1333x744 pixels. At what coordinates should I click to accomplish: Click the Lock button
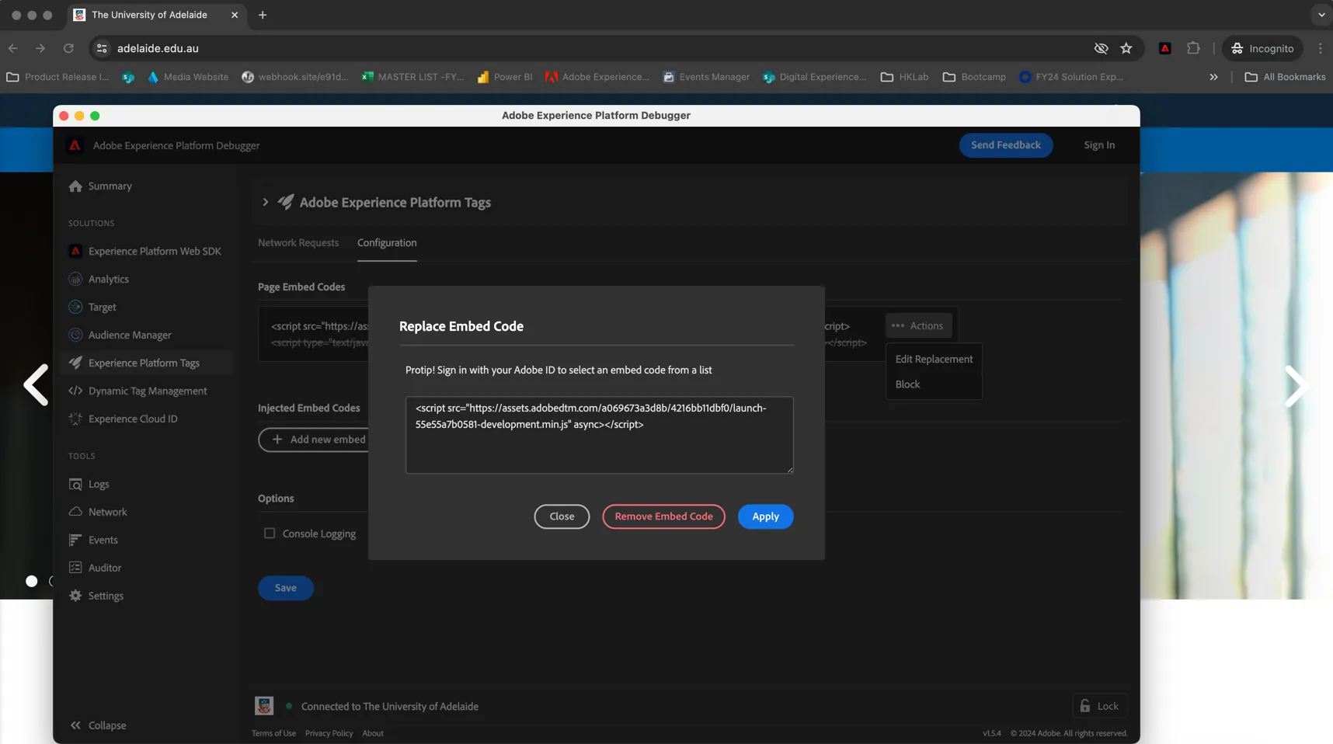click(x=1100, y=706)
